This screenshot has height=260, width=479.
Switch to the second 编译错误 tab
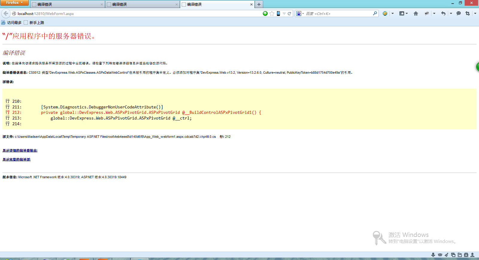point(142,4)
